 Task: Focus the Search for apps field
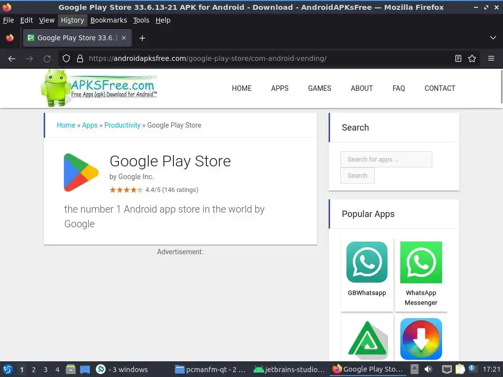386,160
